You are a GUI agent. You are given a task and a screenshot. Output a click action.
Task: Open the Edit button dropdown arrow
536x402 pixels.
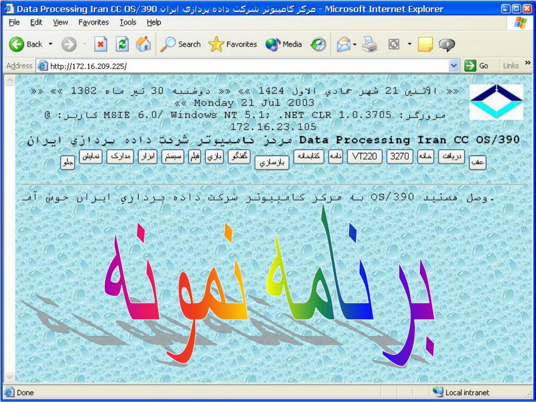[409, 44]
